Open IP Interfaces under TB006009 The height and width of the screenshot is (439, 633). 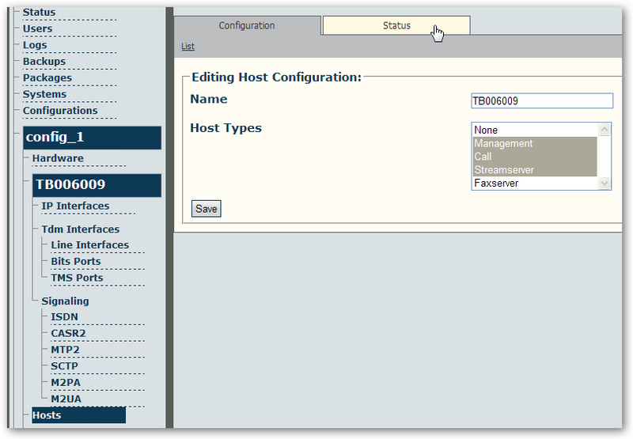[75, 206]
